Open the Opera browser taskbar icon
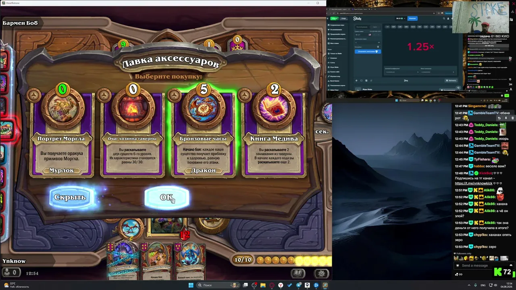This screenshot has height=290, width=516. click(272, 285)
